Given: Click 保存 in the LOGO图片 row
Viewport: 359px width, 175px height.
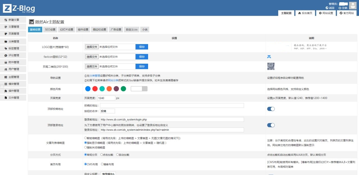Looking at the screenshot, I should [142, 47].
